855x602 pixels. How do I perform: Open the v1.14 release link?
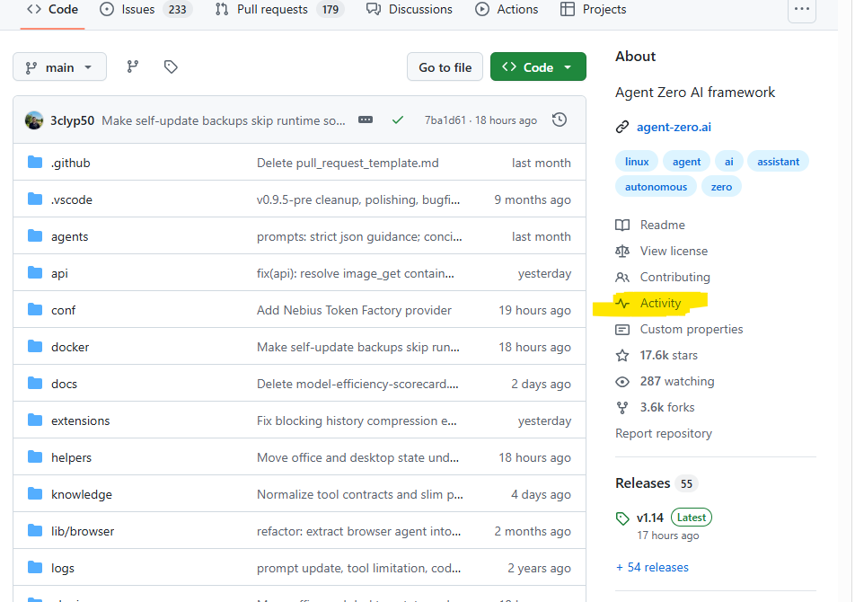point(650,518)
